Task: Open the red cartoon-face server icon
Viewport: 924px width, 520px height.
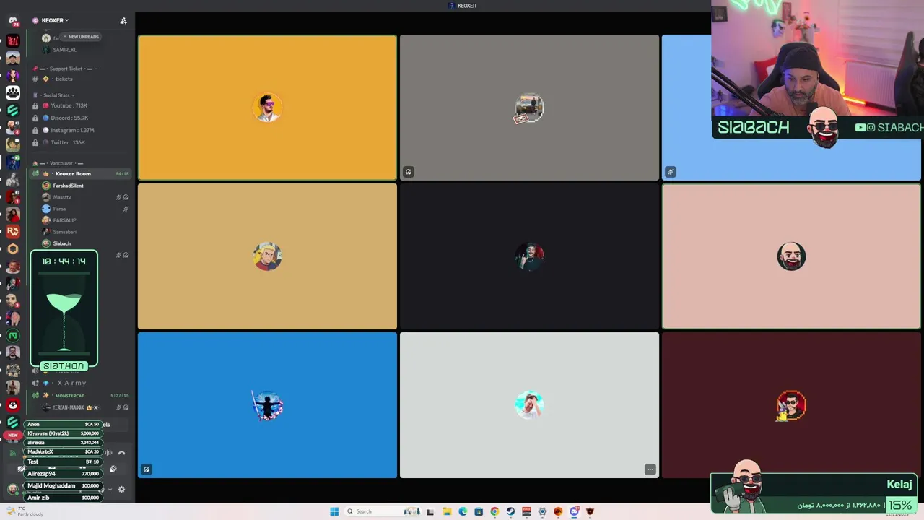Action: pos(13,404)
